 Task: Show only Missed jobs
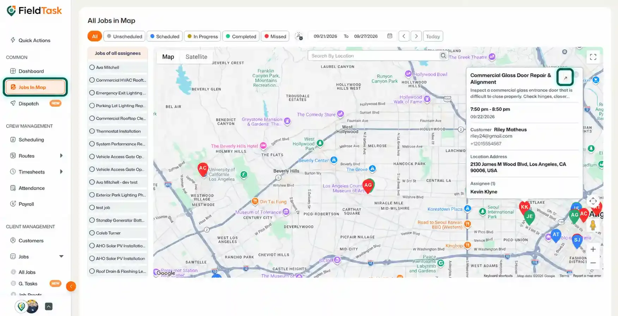click(x=275, y=36)
